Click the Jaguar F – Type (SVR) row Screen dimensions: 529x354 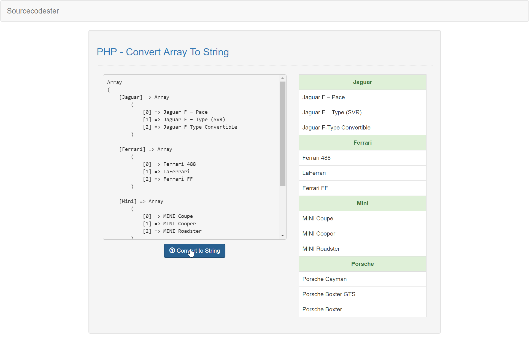[x=362, y=112]
